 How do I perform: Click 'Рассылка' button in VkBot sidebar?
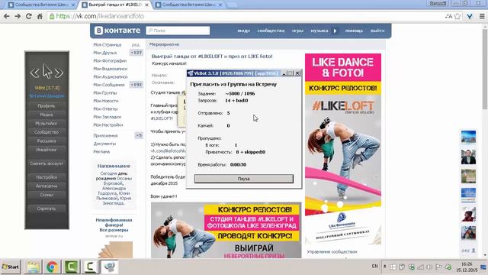pos(47,141)
